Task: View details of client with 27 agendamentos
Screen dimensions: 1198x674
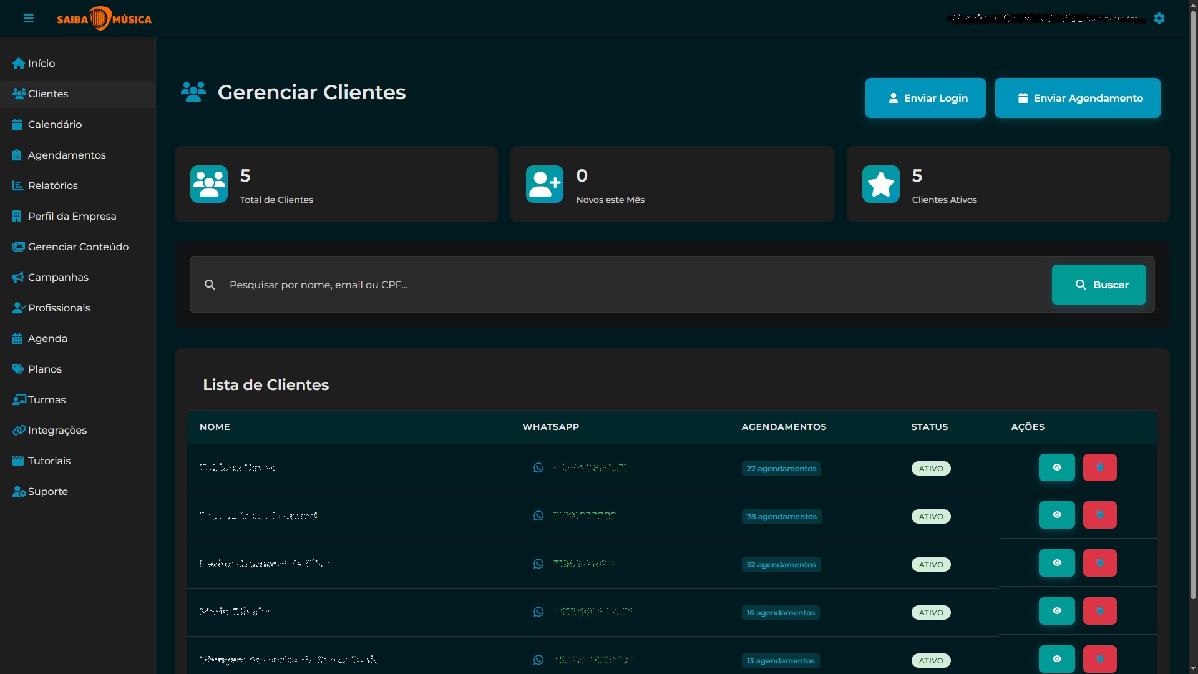Action: pyautogui.click(x=1056, y=467)
